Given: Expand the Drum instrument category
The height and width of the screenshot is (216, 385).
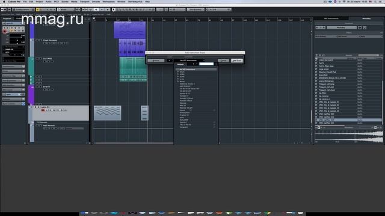Looking at the screenshot, I should (178, 72).
